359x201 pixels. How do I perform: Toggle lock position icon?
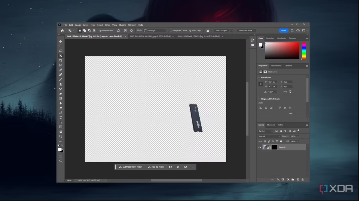[273, 141]
